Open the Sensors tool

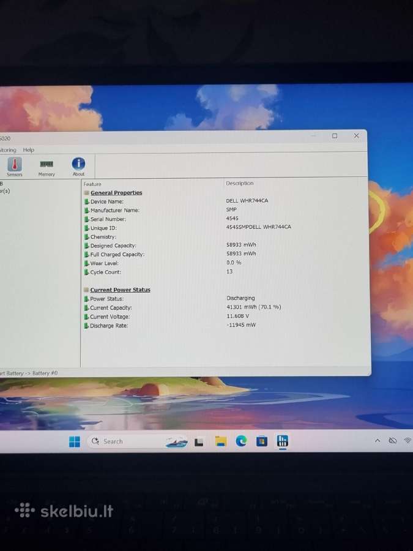point(15,167)
